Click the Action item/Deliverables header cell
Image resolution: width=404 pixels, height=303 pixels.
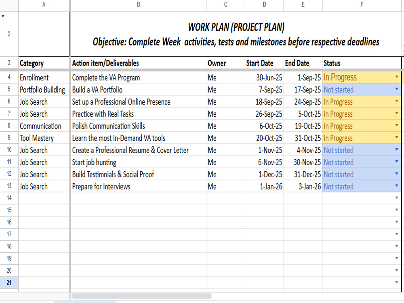(x=138, y=63)
